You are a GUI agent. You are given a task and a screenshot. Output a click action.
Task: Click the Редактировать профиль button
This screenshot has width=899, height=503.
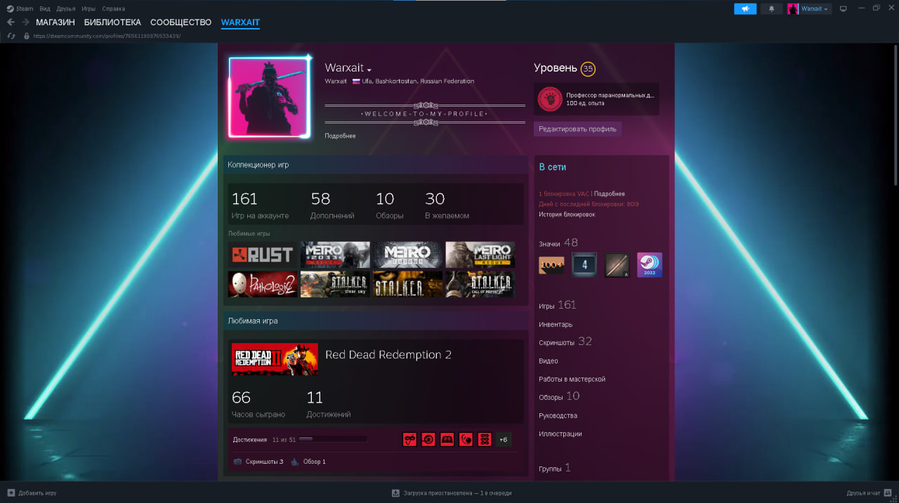[577, 129]
